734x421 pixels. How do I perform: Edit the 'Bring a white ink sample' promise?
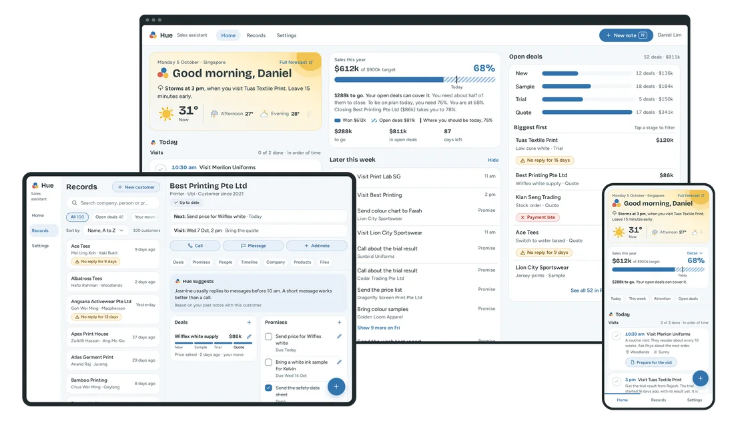[340, 362]
